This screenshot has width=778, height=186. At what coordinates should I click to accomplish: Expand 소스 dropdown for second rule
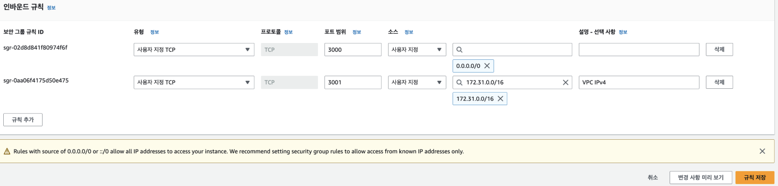417,82
